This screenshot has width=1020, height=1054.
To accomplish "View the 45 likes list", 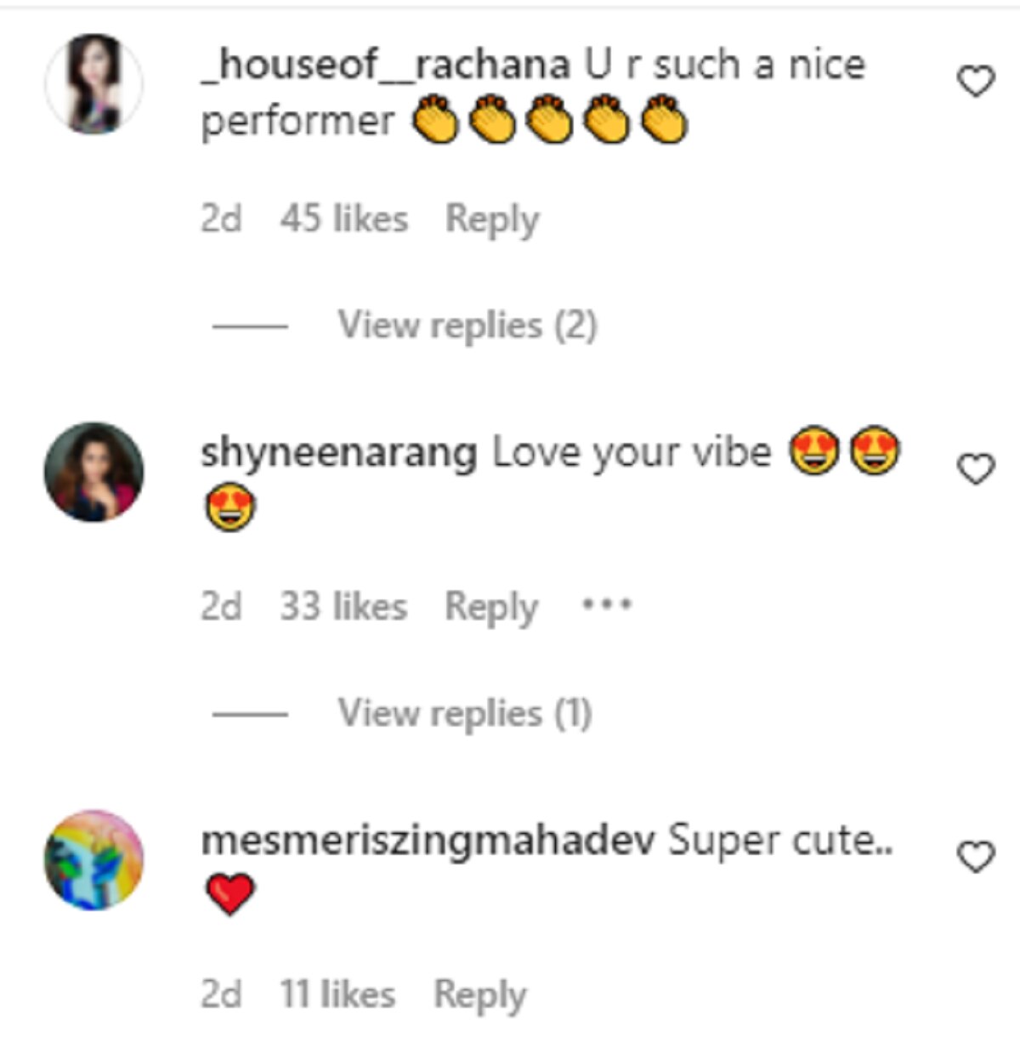I will click(344, 219).
